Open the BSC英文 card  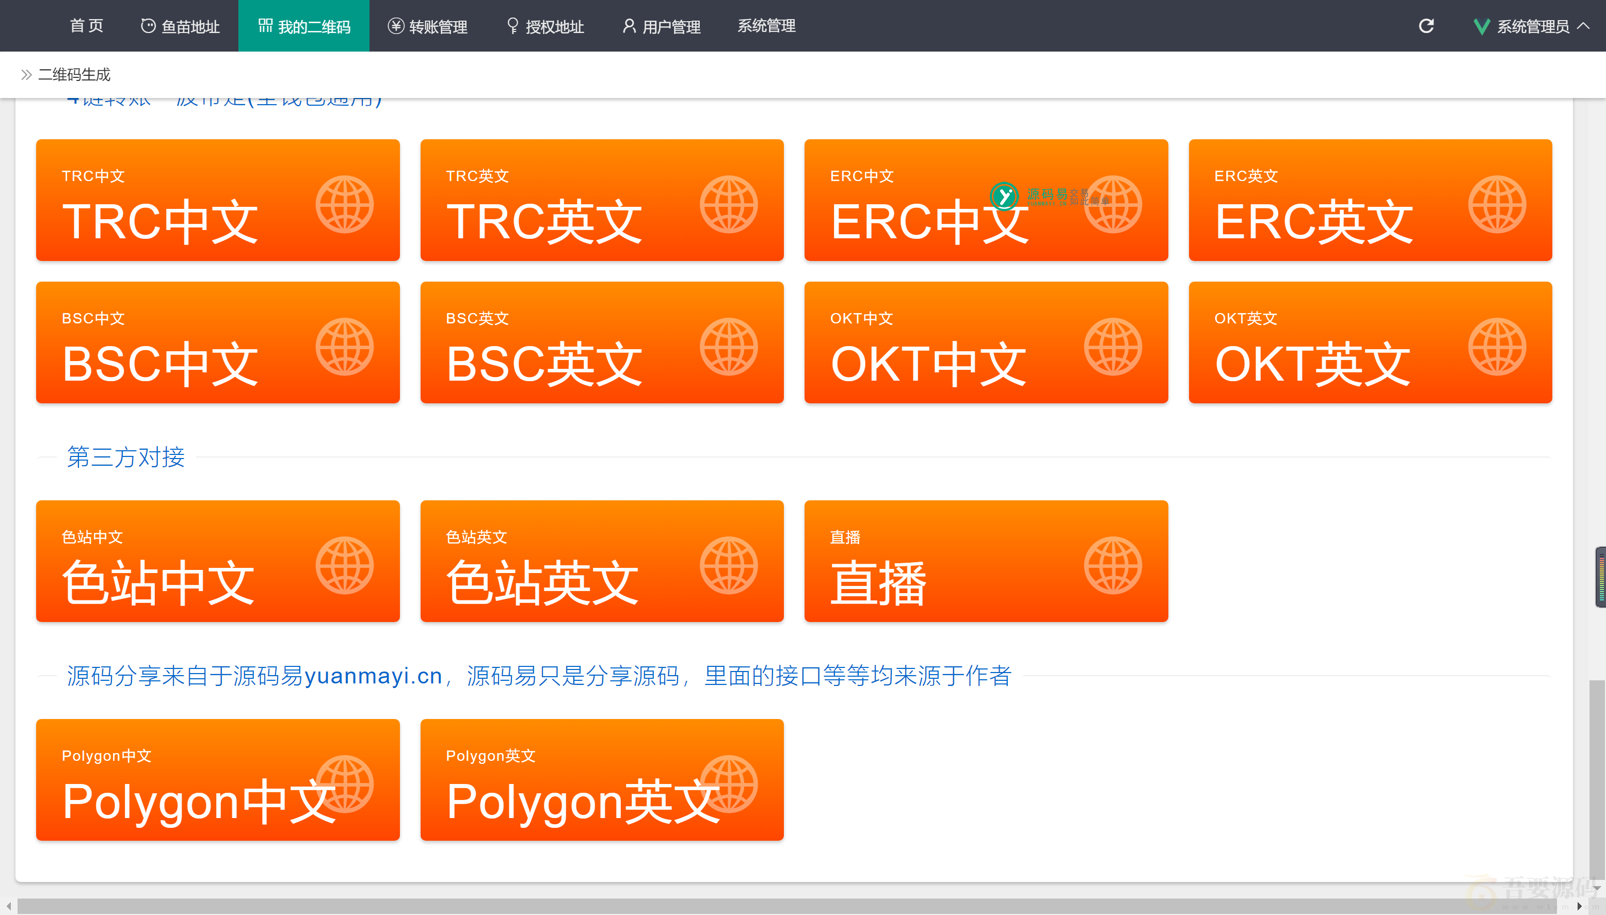pyautogui.click(x=602, y=342)
